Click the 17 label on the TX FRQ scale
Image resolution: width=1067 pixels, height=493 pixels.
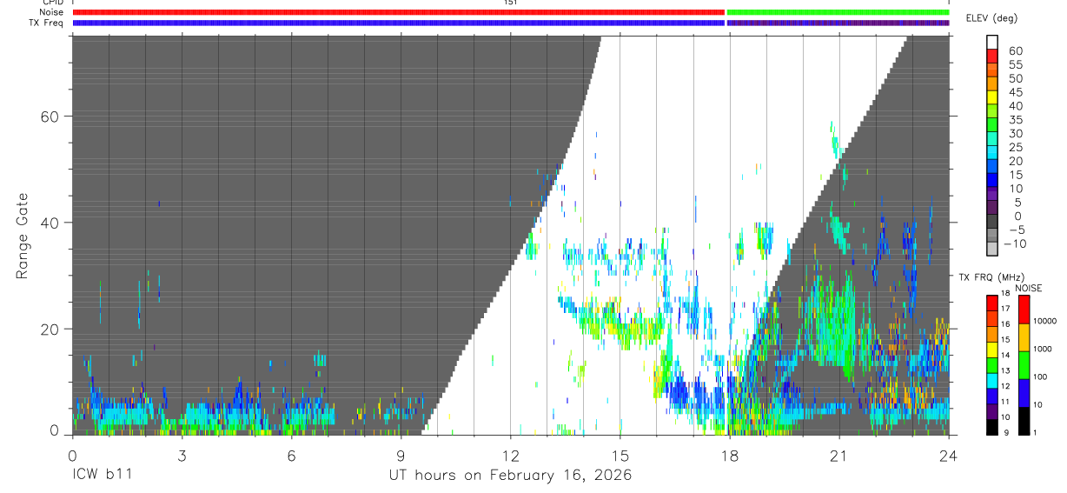[x=1007, y=309]
